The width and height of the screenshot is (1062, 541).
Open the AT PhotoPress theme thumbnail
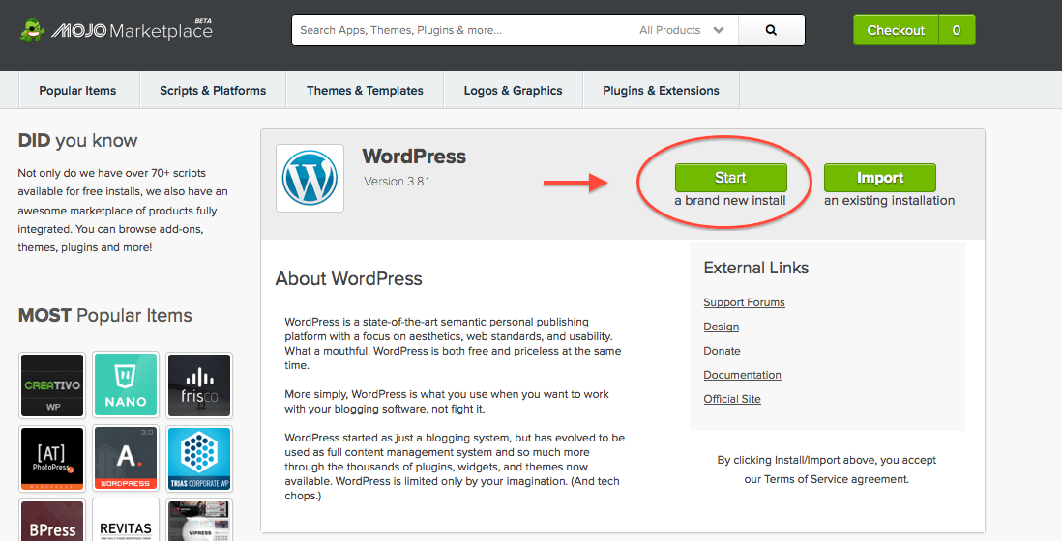point(51,458)
